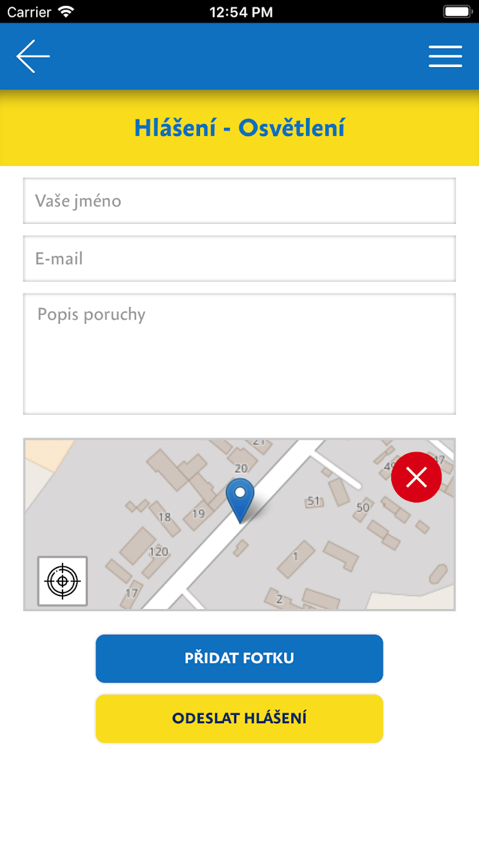Tap the locate-me crosshair icon

(x=63, y=581)
